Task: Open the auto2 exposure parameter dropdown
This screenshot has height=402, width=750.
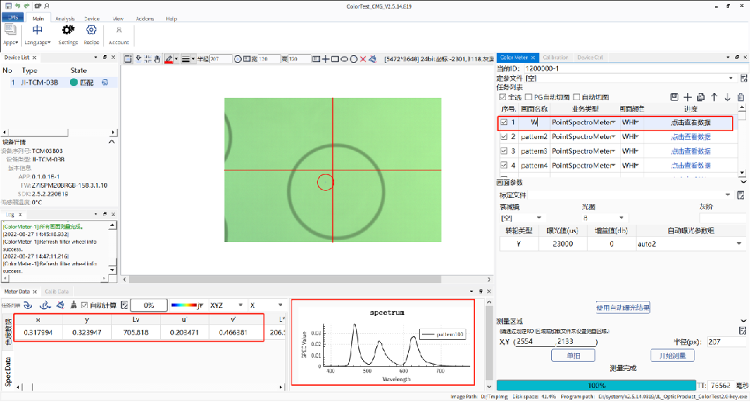Action: tap(739, 244)
